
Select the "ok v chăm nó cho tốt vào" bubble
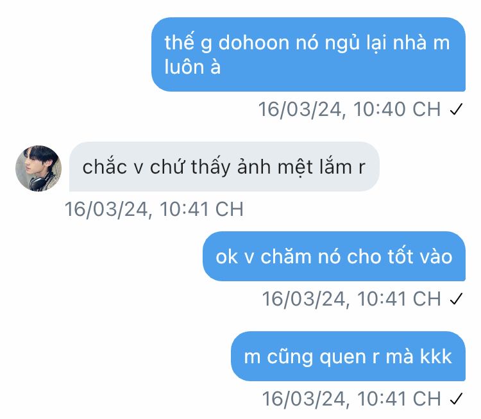tap(334, 256)
